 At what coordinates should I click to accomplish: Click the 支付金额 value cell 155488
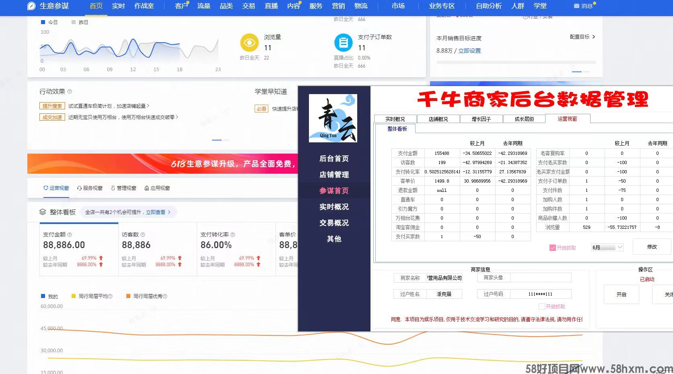442,153
